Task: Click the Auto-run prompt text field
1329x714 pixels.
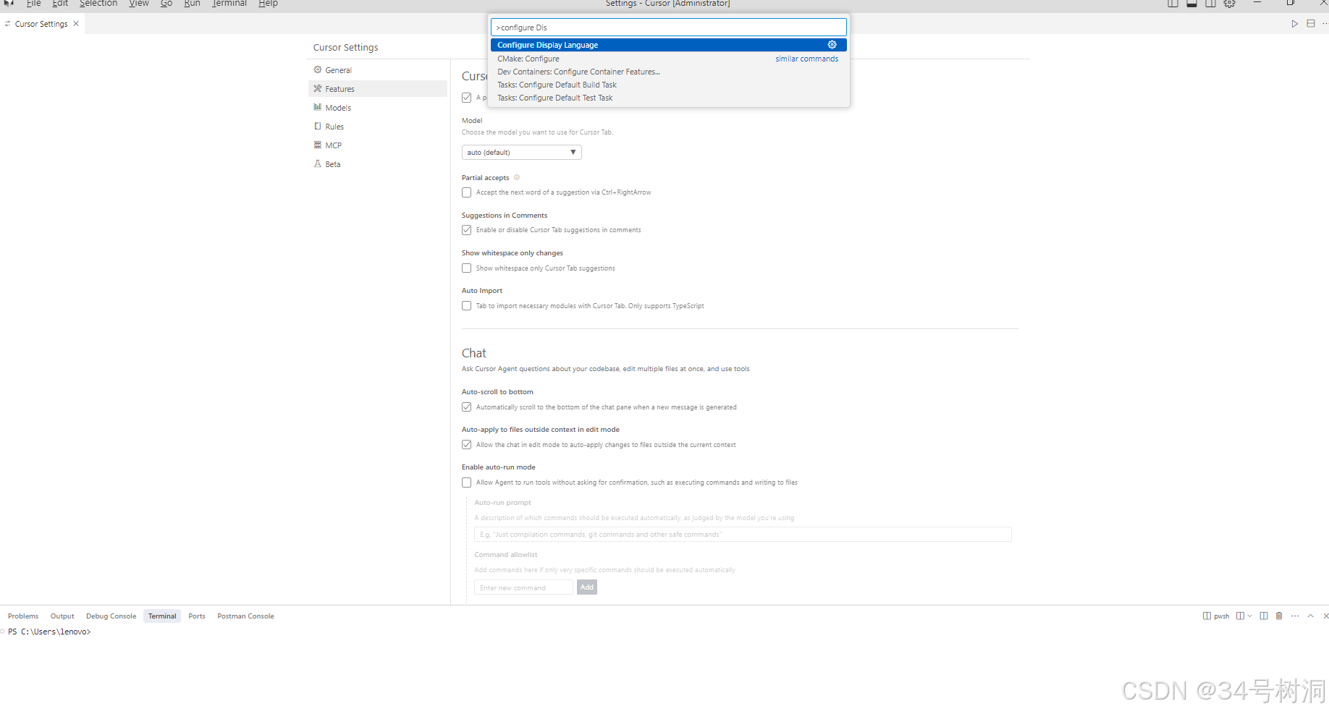Action: [743, 535]
